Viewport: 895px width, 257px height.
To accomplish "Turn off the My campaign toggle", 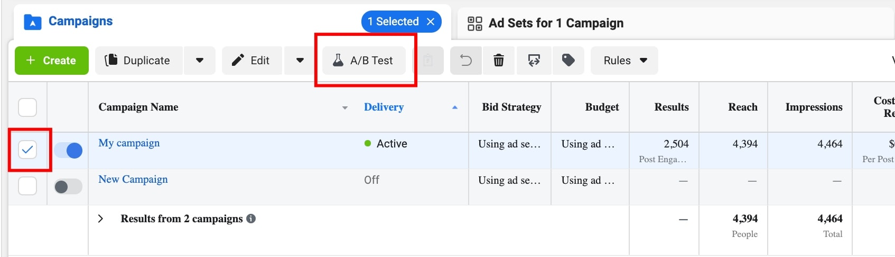I will click(69, 151).
